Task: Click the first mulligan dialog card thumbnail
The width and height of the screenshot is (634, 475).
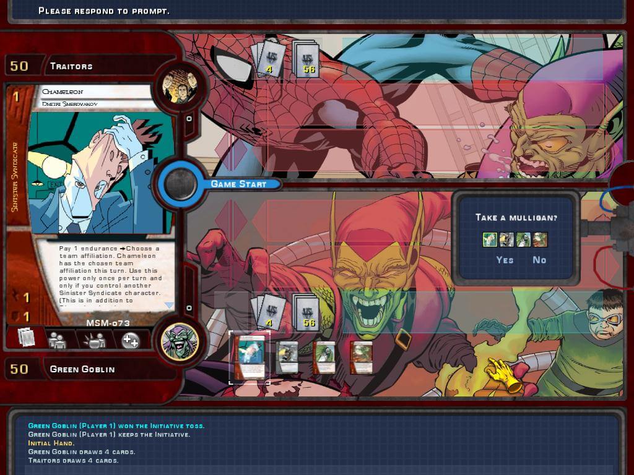Action: pyautogui.click(x=490, y=239)
